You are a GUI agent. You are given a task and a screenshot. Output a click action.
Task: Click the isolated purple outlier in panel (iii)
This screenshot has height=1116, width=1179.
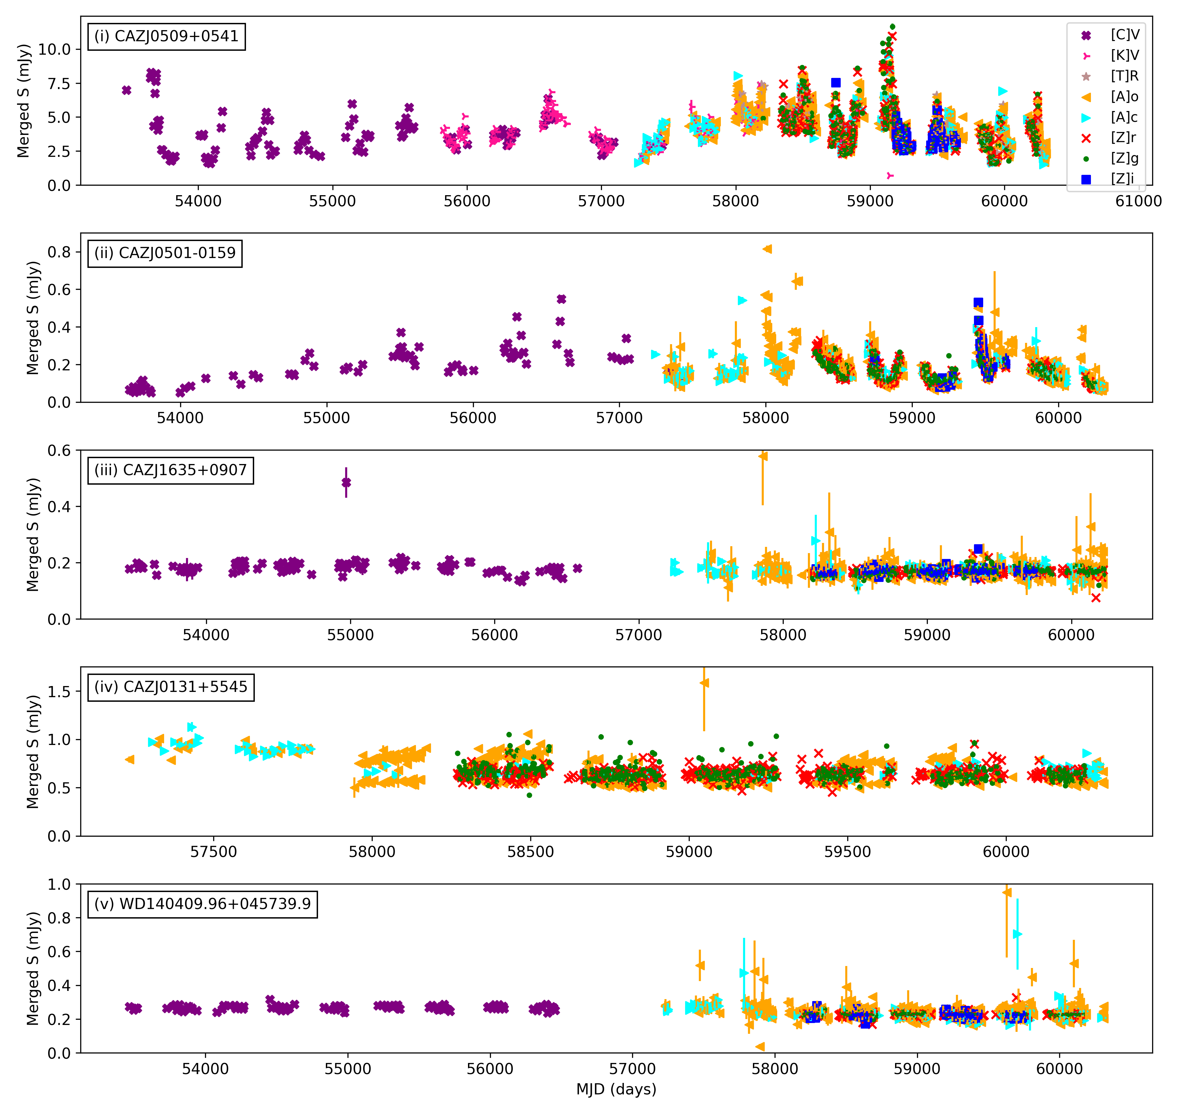tap(346, 482)
